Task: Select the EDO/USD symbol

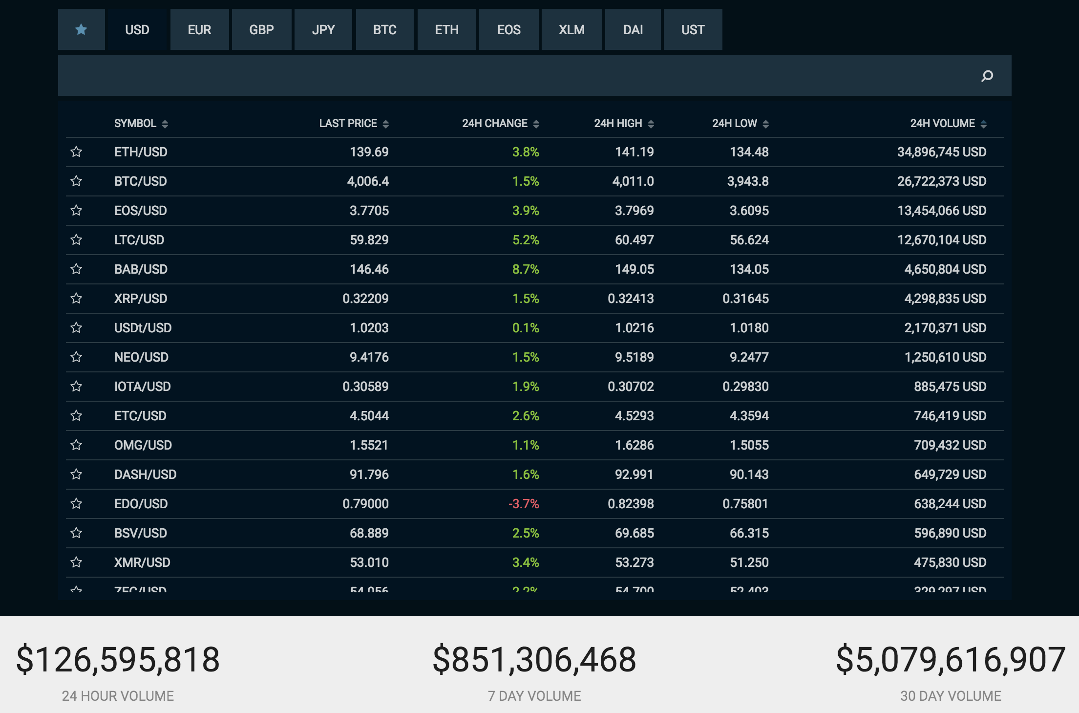Action: click(x=141, y=504)
